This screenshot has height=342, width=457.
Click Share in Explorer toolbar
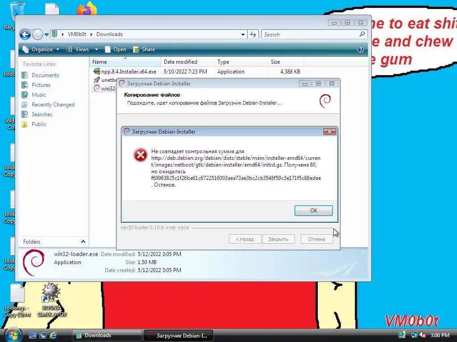click(x=144, y=49)
